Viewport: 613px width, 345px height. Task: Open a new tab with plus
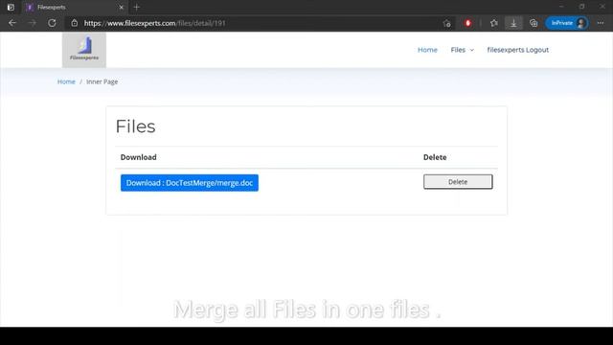tap(136, 7)
